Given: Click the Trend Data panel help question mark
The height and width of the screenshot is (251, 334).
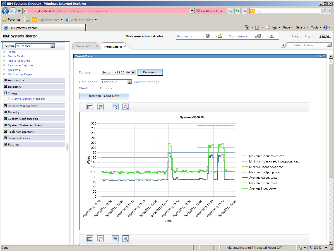Looking at the screenshot, I should (x=317, y=56).
